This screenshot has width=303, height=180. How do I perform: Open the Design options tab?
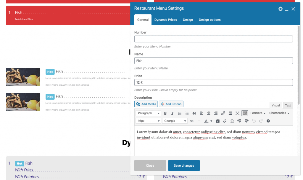(209, 20)
